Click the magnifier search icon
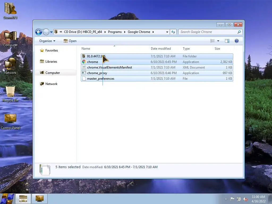 point(239,32)
